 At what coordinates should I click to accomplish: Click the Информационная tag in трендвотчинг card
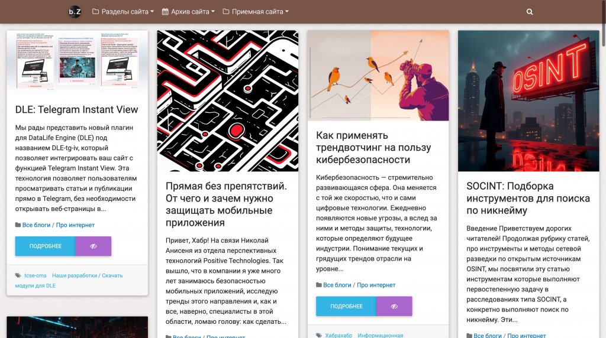(x=381, y=335)
